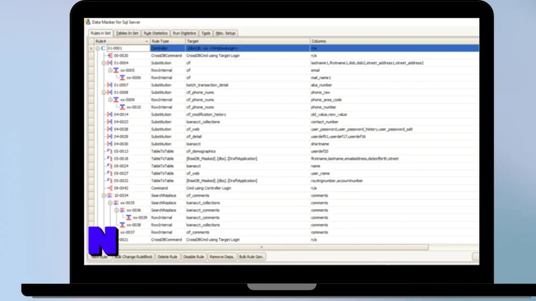Click the RowInternal icon beside rule xx-0010
536x301 pixels.
(x=122, y=107)
